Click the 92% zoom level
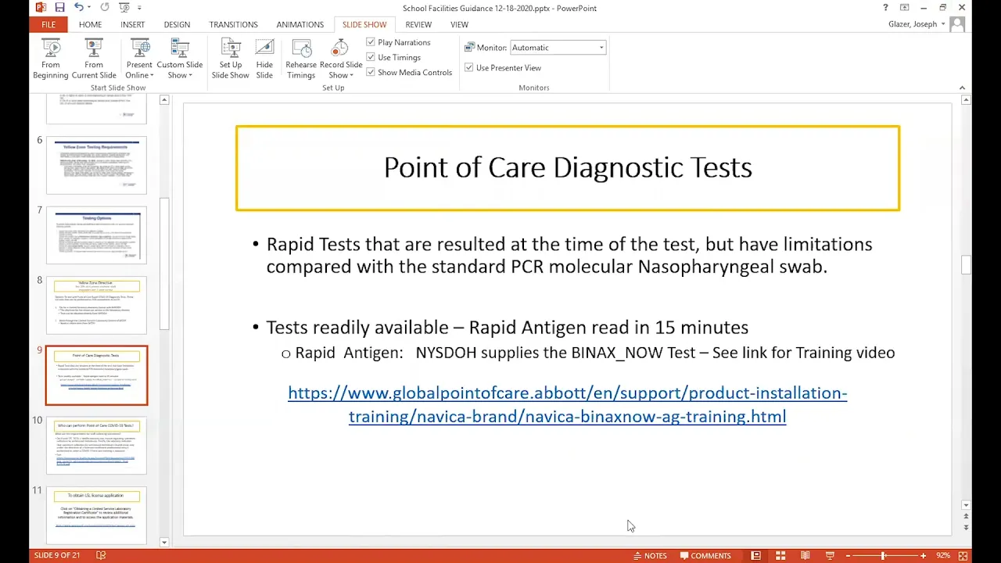This screenshot has height=563, width=1001. (943, 556)
